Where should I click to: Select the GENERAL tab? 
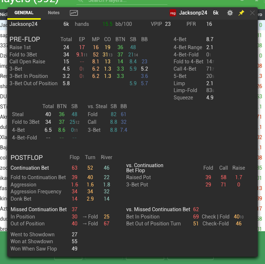pos(24,12)
